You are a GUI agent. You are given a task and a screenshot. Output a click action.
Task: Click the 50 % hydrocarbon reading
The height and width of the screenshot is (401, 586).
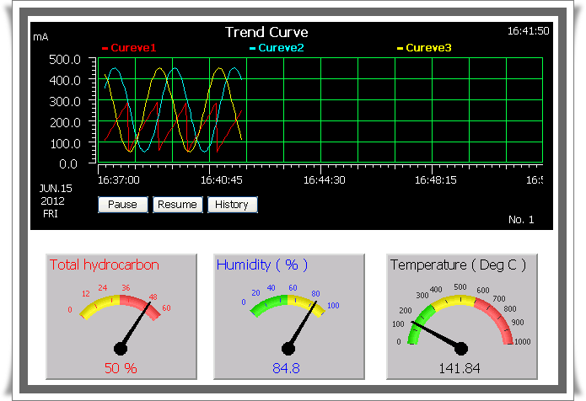[121, 368]
